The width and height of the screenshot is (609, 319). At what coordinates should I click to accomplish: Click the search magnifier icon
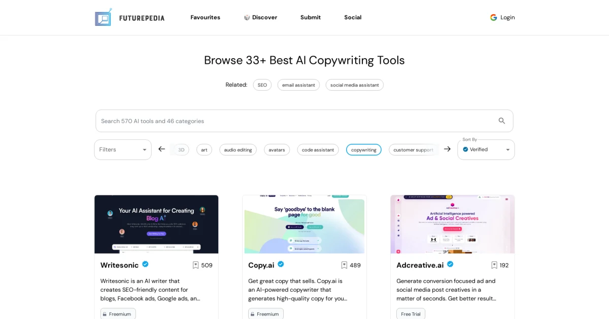tap(501, 121)
